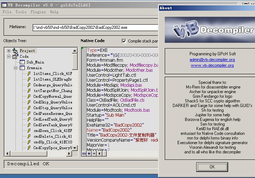Viewport: 255px width, 178px height.
Task: Click Objects Tree horizontal scroll left arrow
Action: click(x=7, y=153)
